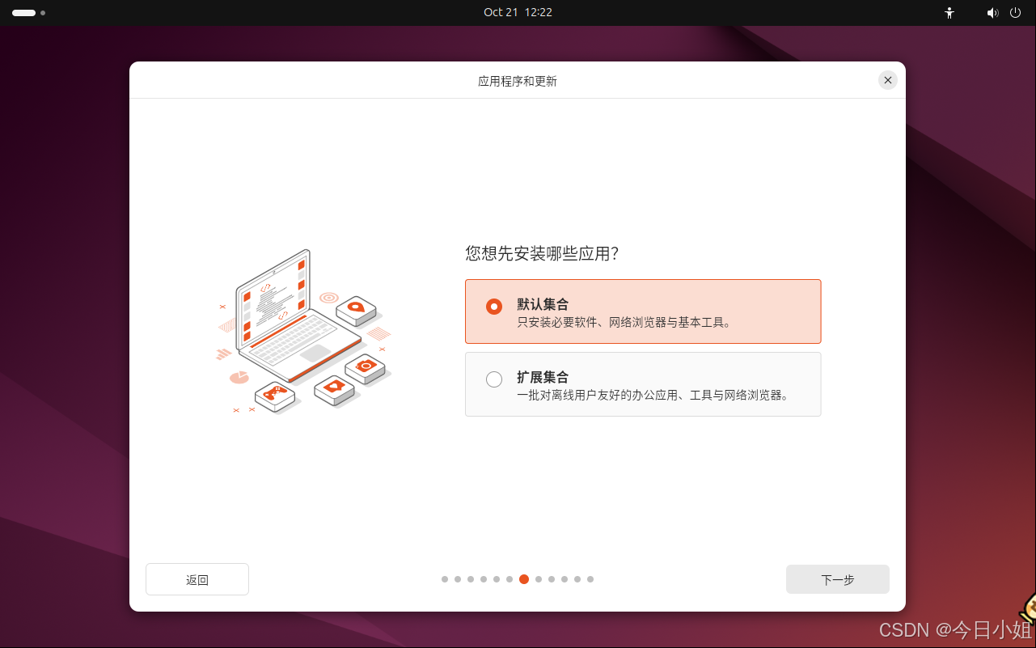1036x648 pixels.
Task: Click the last progress indicator dot
Action: [590, 579]
